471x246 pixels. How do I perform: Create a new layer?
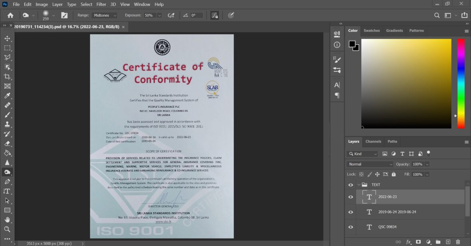[x=448, y=242]
